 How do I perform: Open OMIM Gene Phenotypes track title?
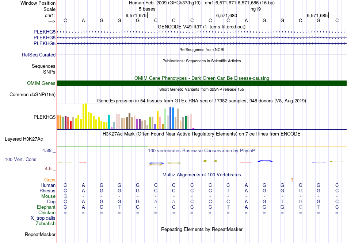click(202, 78)
